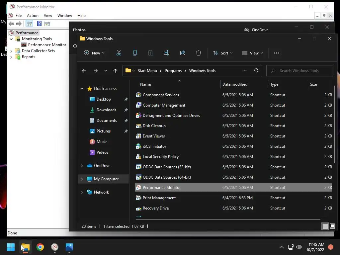
Task: Open the Help menu
Action: (x=81, y=16)
